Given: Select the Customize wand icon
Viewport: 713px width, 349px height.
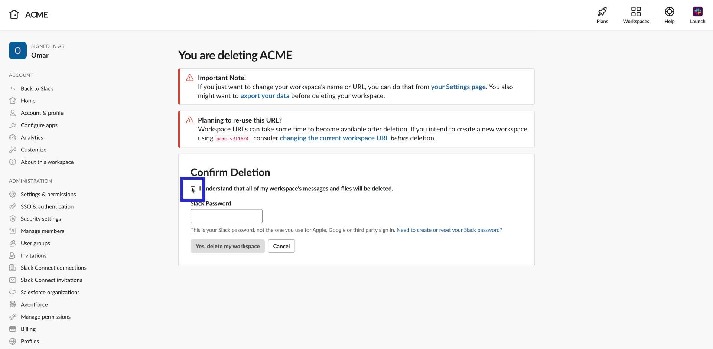Looking at the screenshot, I should click(x=12, y=150).
